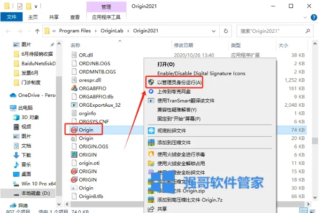Click the file shredder icon

(151, 131)
